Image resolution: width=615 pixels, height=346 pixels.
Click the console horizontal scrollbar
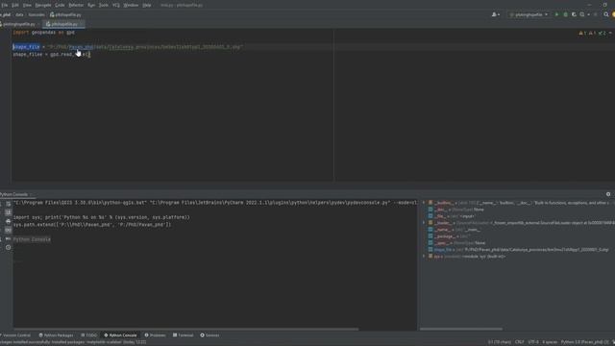pyautogui.click(x=185, y=329)
